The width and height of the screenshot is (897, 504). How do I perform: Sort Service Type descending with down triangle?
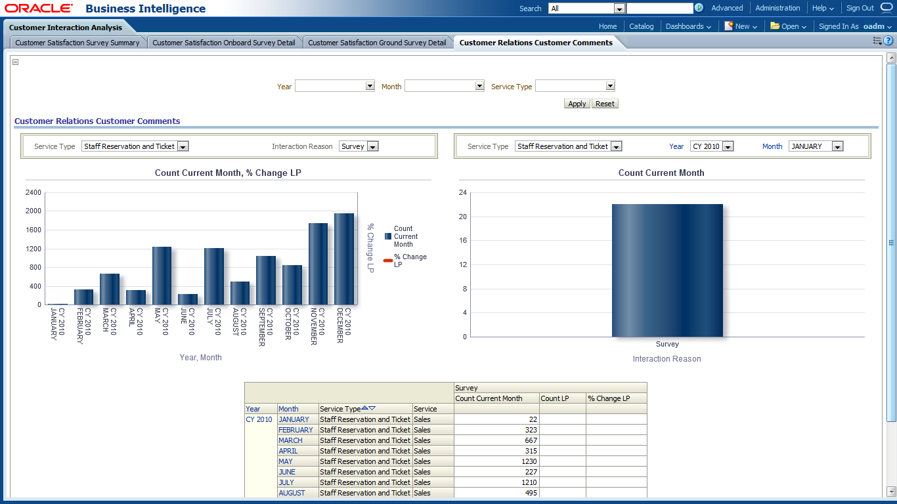click(372, 408)
